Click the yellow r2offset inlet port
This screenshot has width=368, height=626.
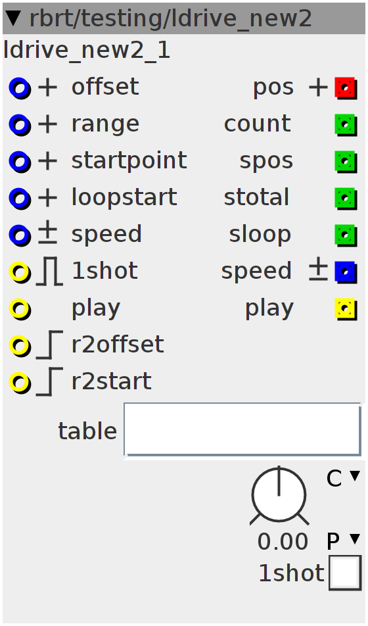point(20,345)
